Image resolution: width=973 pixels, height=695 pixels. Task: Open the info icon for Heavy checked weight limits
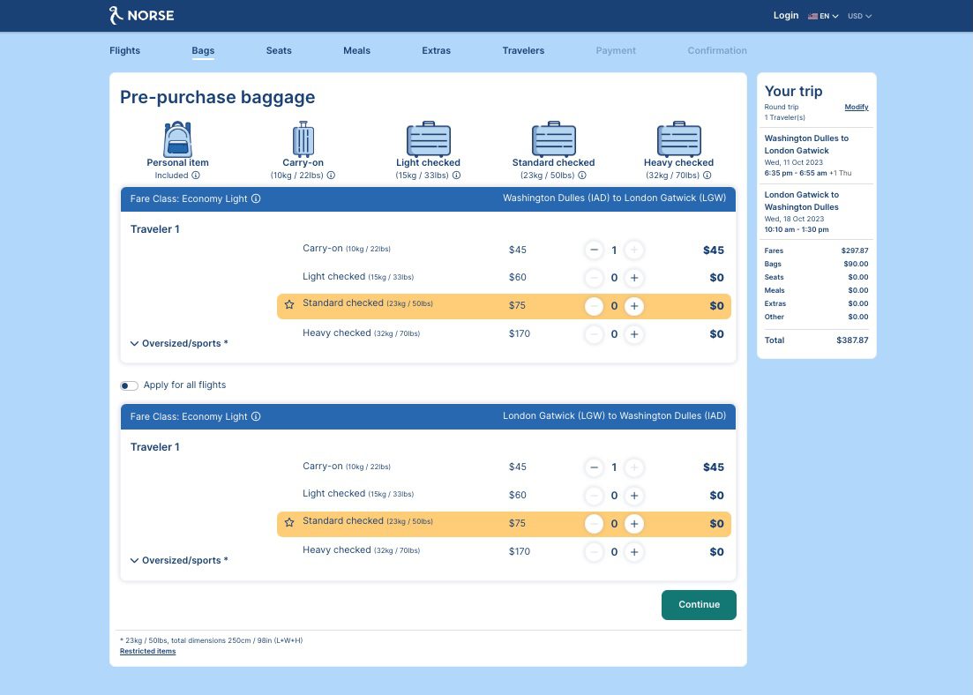point(707,175)
